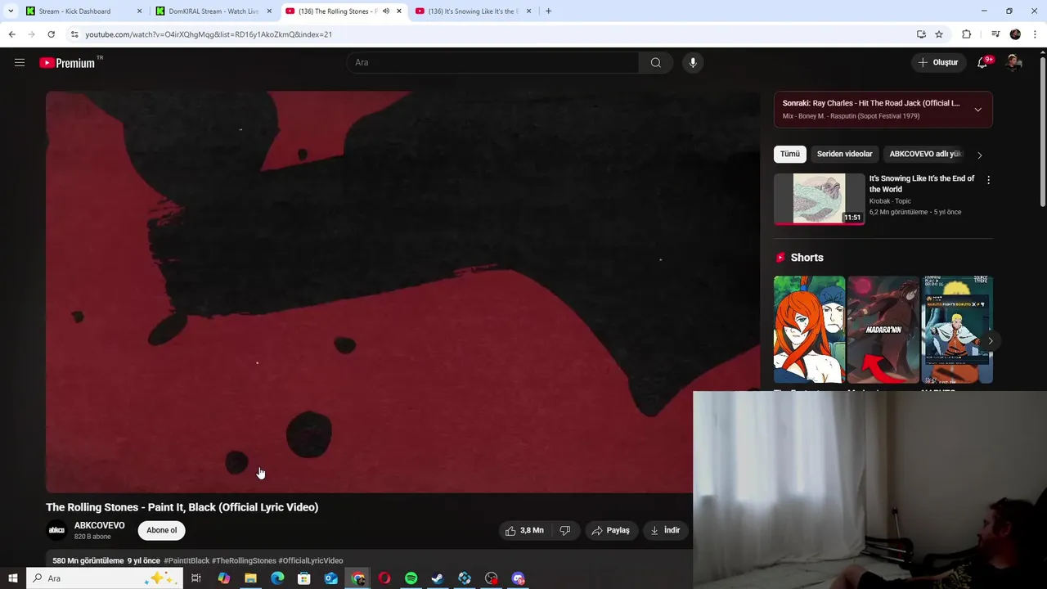Select the Tümü filter chip

click(x=789, y=154)
